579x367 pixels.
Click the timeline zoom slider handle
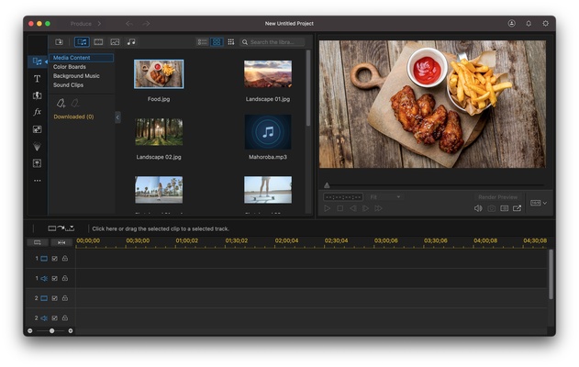pyautogui.click(x=51, y=330)
